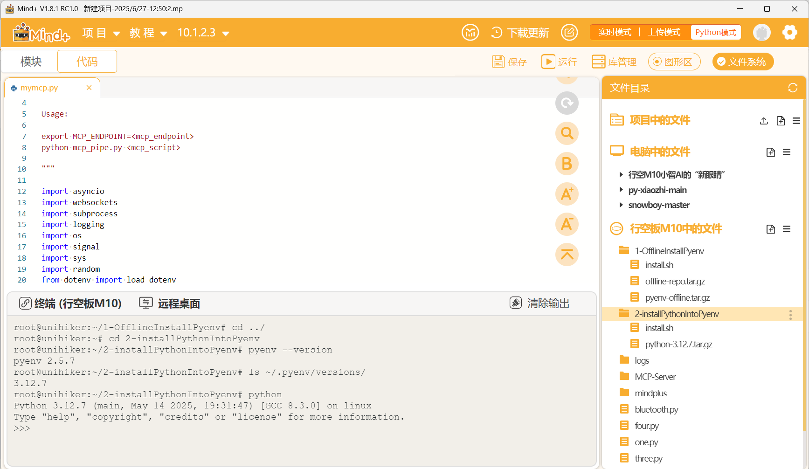
Task: Click 保存 to save file
Action: click(510, 62)
